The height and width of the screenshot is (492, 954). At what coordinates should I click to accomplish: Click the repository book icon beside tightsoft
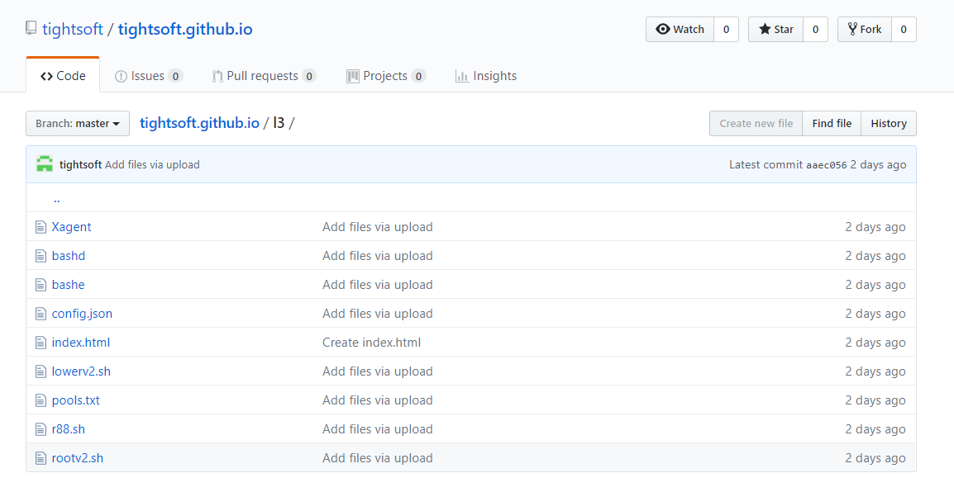point(31,29)
